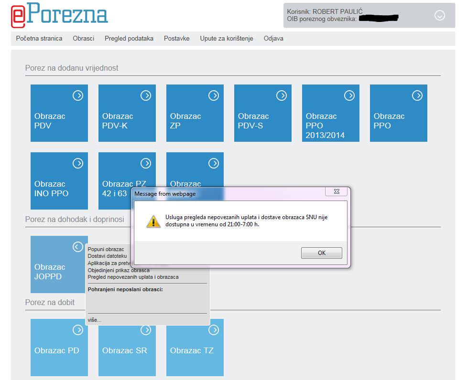This screenshot has height=380, width=467.
Task: Click the arrow icon on Obrazac PDV tile
Action: click(x=78, y=95)
